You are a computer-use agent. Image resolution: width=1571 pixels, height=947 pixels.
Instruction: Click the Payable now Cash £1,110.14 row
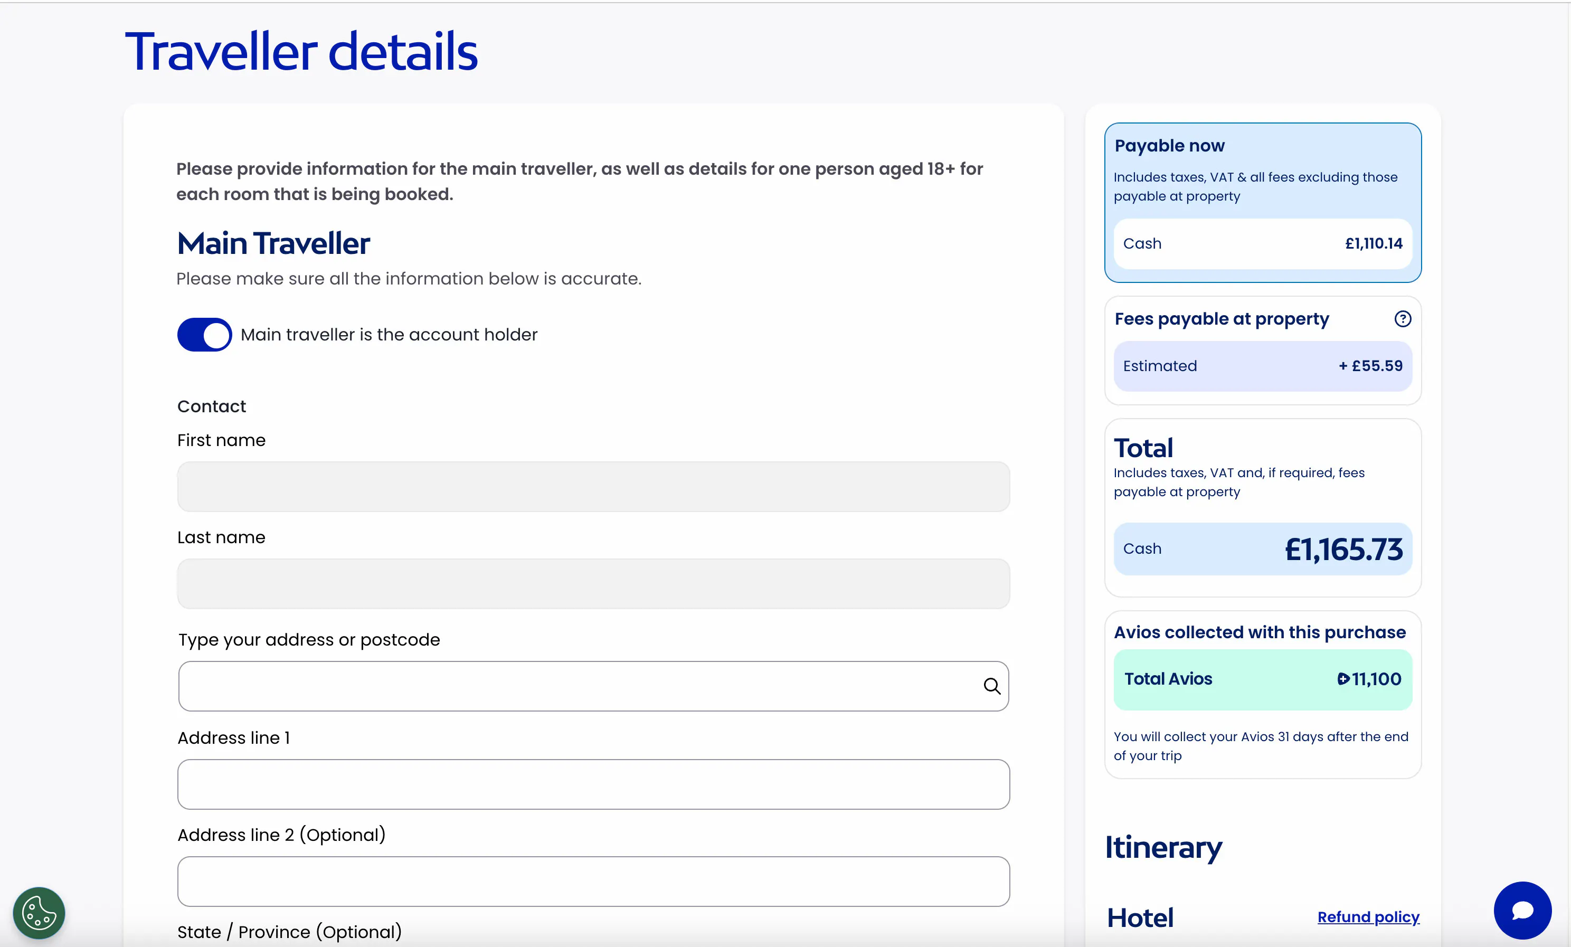point(1262,243)
